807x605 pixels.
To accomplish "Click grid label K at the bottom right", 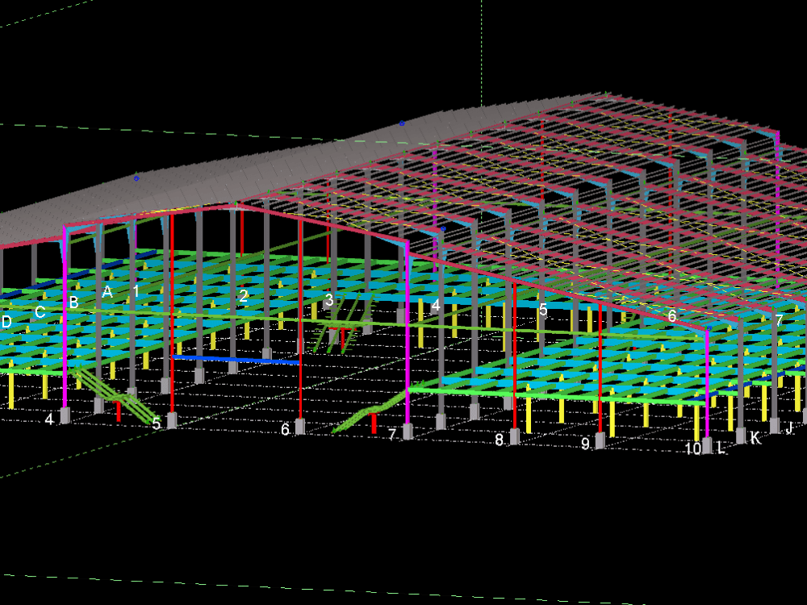I will point(755,440).
